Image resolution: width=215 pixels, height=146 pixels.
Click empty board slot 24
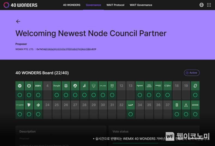[x=47, y=105]
